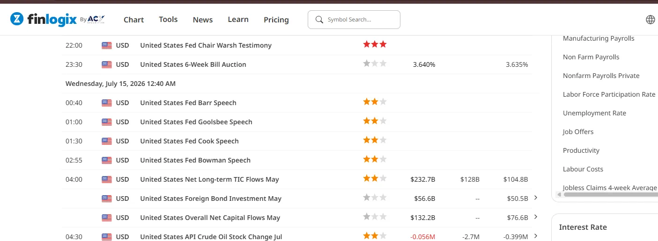The image size is (658, 241).
Task: Open the Non Farm Payrolls indicator link
Action: (591, 57)
